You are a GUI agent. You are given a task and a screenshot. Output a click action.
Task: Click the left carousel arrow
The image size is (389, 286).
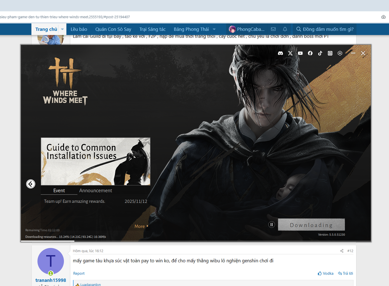(x=30, y=184)
